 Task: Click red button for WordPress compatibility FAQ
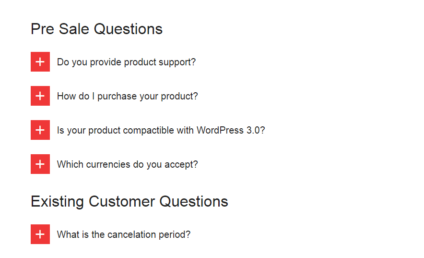40,130
